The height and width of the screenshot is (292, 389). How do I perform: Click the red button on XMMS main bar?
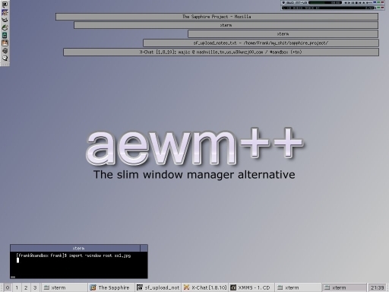point(382,2)
